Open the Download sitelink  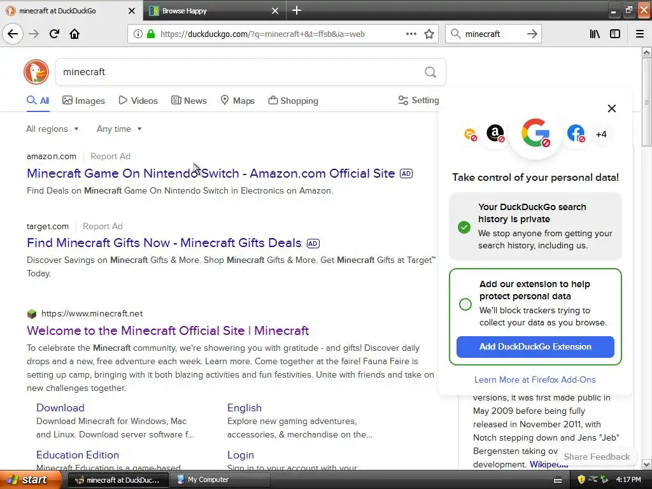click(x=60, y=408)
